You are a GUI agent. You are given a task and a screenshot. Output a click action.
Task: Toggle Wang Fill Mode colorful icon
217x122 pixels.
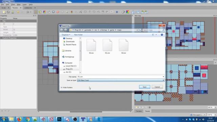tap(127, 12)
